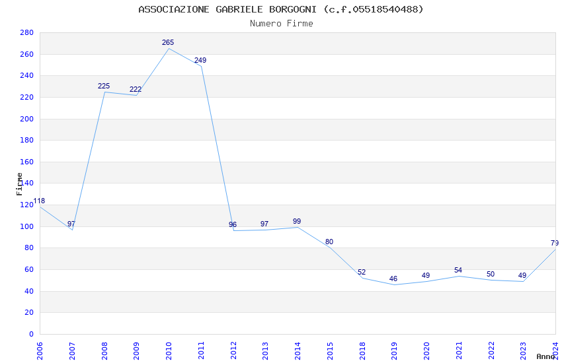Select the 46 lowest data label
This screenshot has height=363, width=562.
(393, 279)
